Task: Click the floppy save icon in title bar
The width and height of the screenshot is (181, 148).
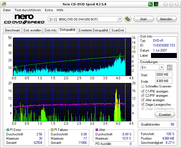Action: pos(156,4)
